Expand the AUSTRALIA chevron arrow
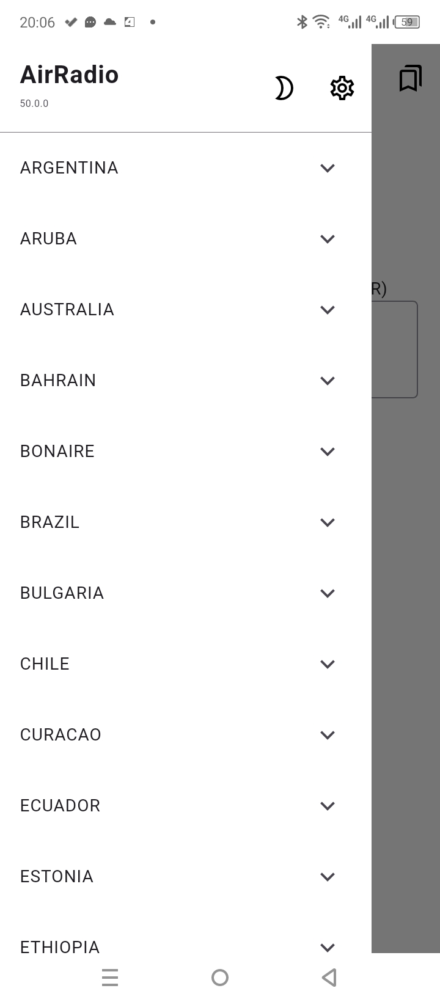This screenshot has height=1002, width=440. point(328,310)
